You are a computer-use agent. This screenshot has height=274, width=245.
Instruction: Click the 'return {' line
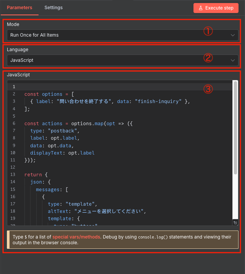[x=36, y=174]
